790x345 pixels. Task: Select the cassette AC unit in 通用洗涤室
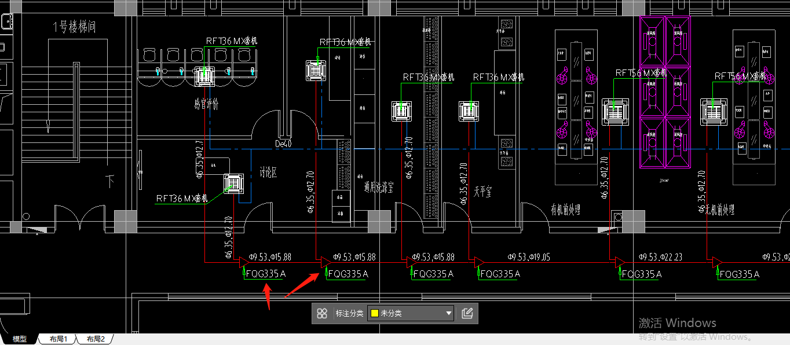coord(402,111)
